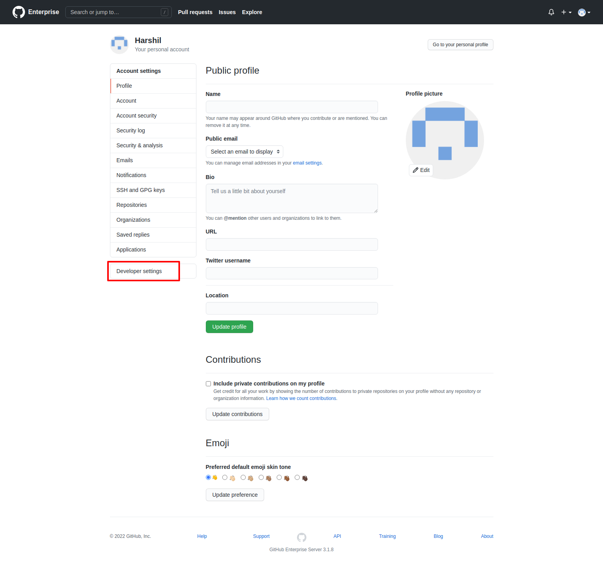603x570 pixels.
Task: Click the pencil Edit button on profile picture
Action: [x=421, y=170]
